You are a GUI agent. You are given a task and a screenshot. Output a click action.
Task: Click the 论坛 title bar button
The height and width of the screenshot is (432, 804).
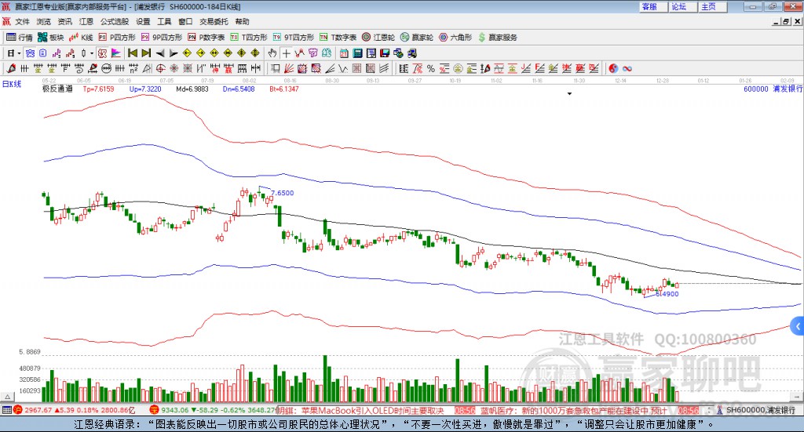click(x=682, y=6)
